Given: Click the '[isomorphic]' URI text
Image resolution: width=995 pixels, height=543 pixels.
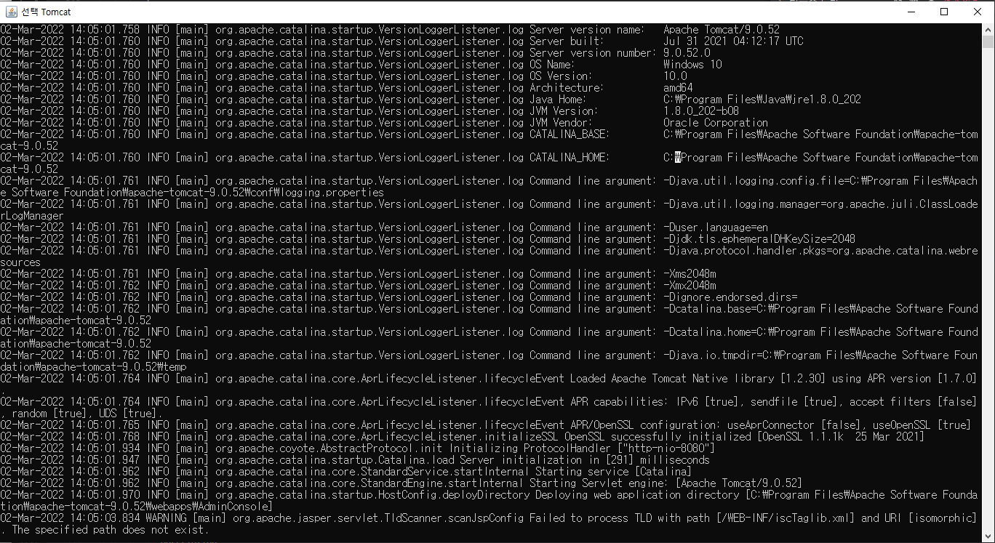Looking at the screenshot, I should [943, 518].
